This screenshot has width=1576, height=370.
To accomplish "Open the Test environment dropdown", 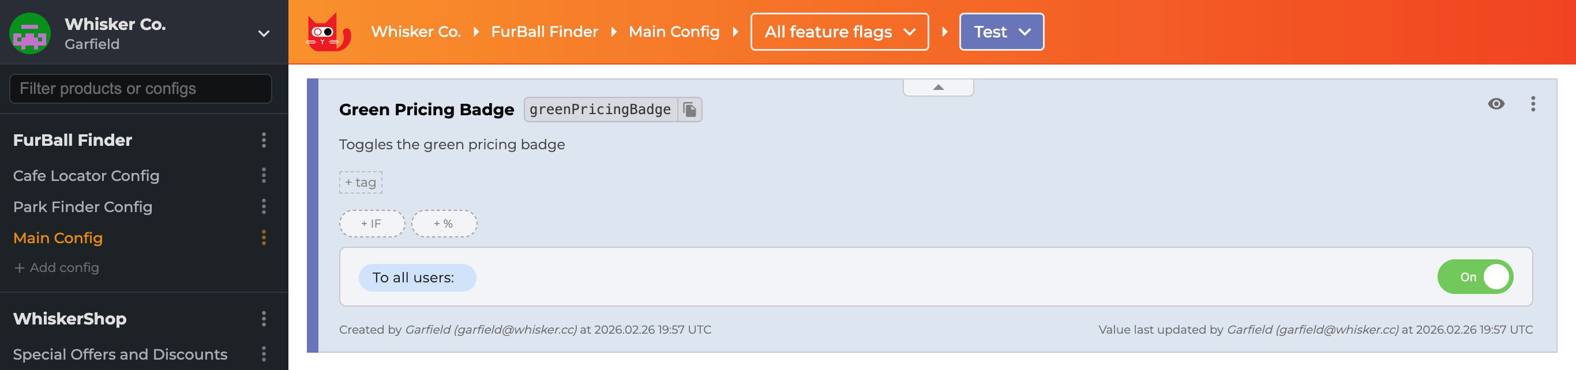I will click(x=1001, y=32).
